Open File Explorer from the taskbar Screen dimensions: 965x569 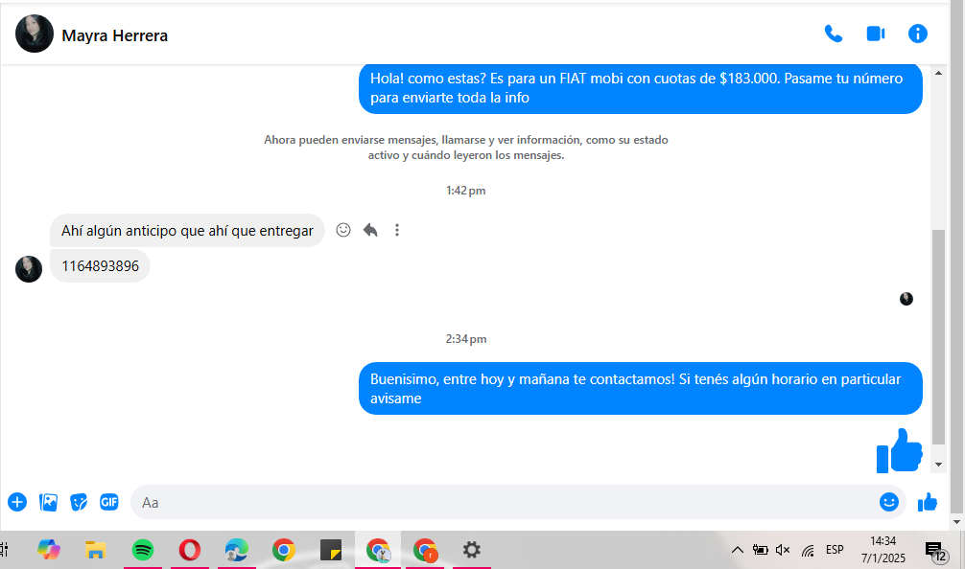tap(95, 549)
